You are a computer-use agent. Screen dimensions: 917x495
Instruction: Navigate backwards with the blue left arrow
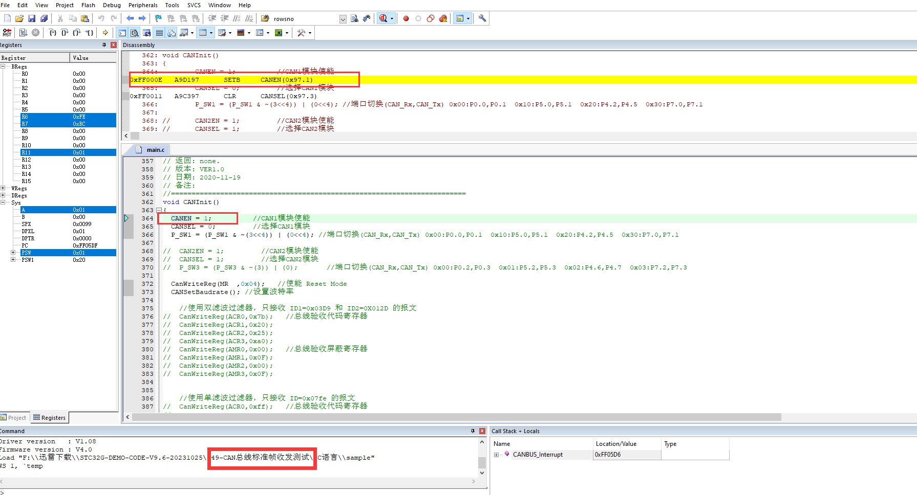click(x=130, y=18)
